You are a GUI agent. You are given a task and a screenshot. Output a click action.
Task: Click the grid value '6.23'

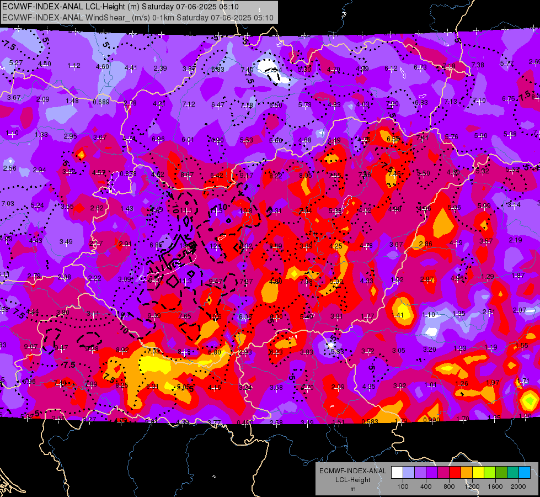click(276, 352)
